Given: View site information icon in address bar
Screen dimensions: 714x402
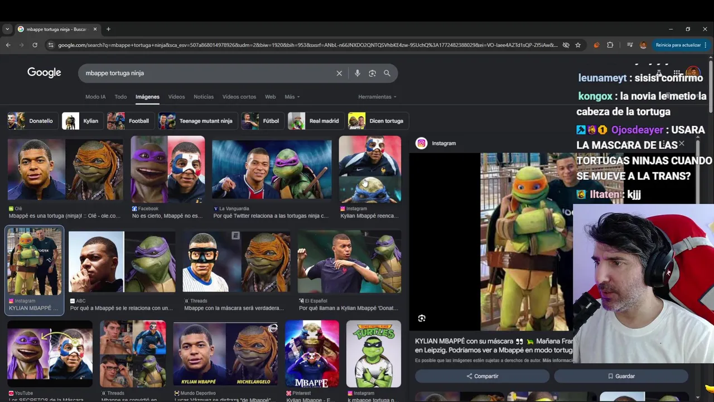Looking at the screenshot, I should [x=51, y=45].
